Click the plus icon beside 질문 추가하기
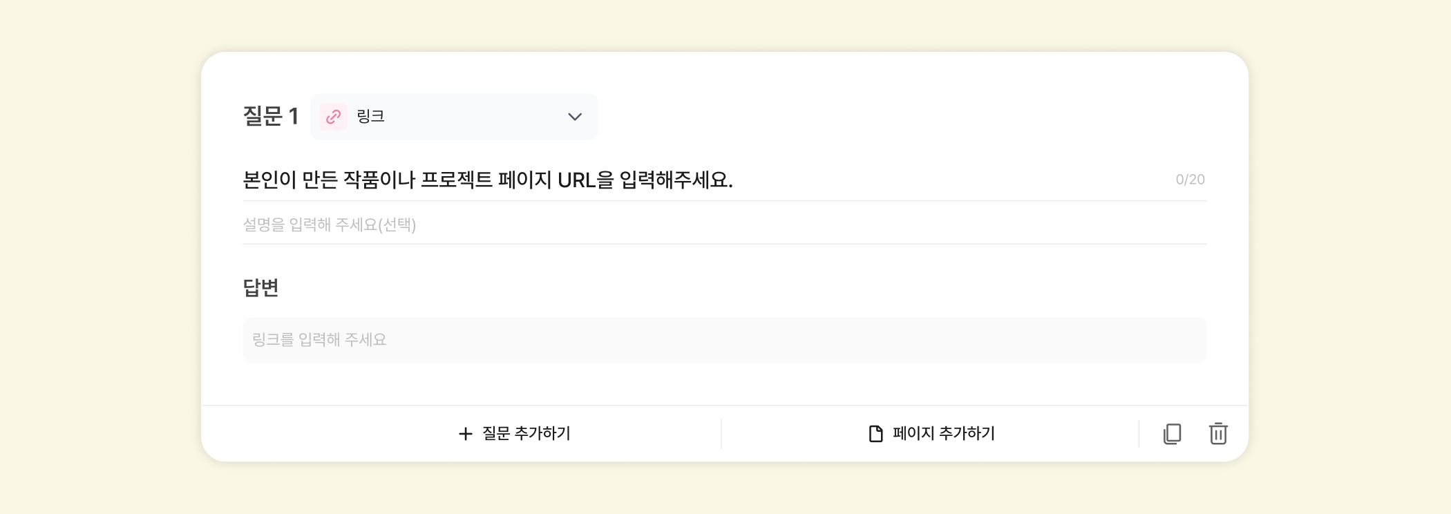Screen dimensions: 1451x514 coord(466,434)
